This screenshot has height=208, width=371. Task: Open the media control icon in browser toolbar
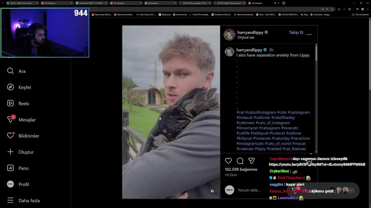tap(357, 9)
